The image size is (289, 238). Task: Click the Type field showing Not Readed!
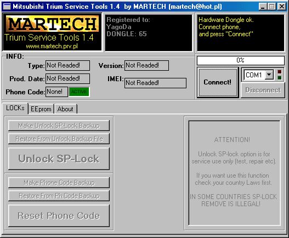tap(67, 65)
